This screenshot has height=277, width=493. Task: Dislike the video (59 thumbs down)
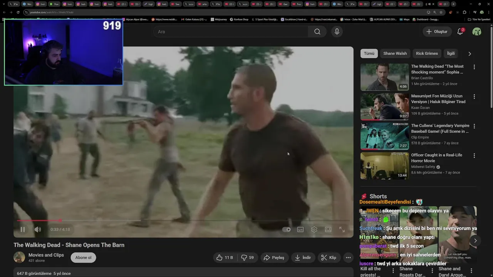pyautogui.click(x=247, y=257)
